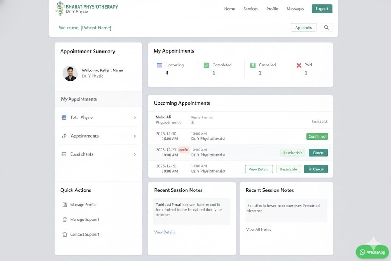Click the Appointments link icon in sidebar
This screenshot has width=391, height=261.
(x=64, y=136)
